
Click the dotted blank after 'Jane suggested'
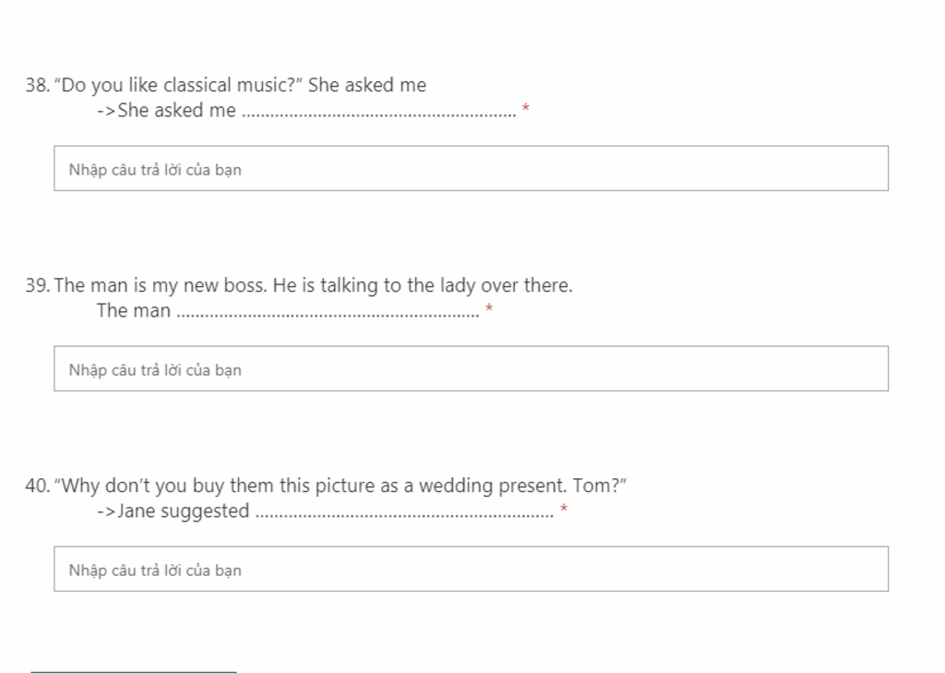pos(404,515)
